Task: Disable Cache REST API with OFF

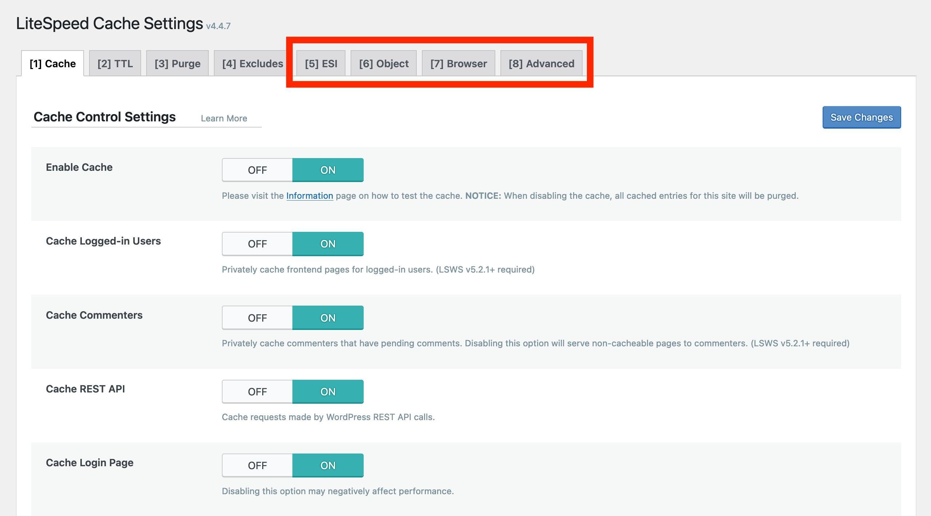Action: coord(257,392)
